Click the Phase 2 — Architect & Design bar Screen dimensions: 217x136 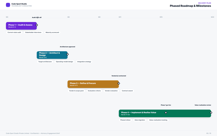pos(52,55)
